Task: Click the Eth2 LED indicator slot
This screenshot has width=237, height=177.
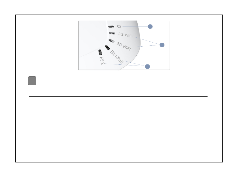Action: (x=100, y=52)
